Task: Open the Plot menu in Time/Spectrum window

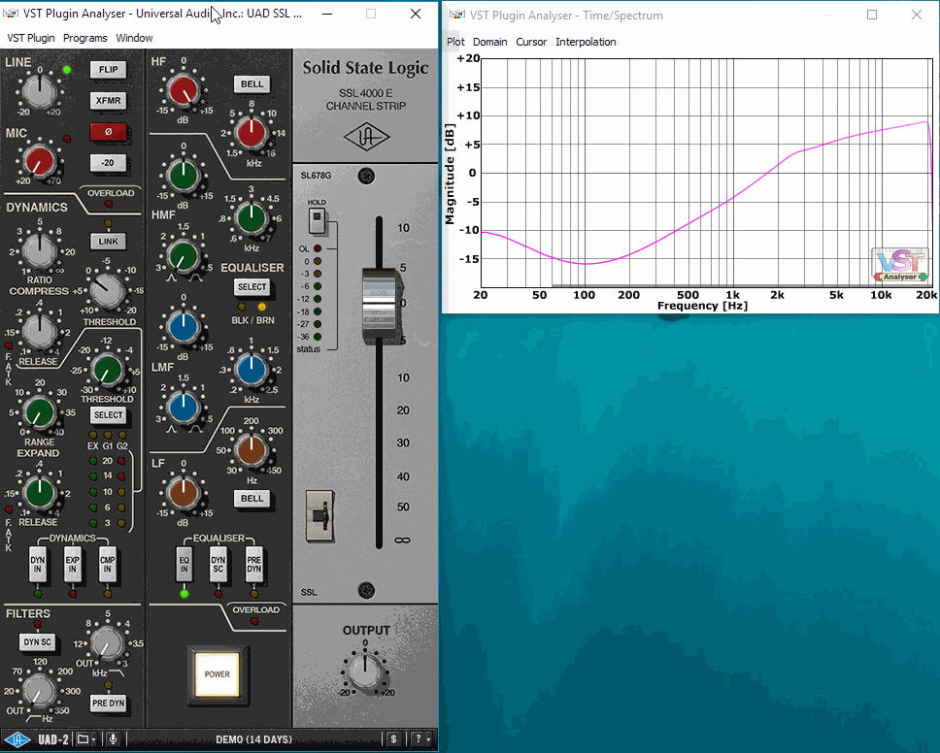Action: [x=455, y=42]
